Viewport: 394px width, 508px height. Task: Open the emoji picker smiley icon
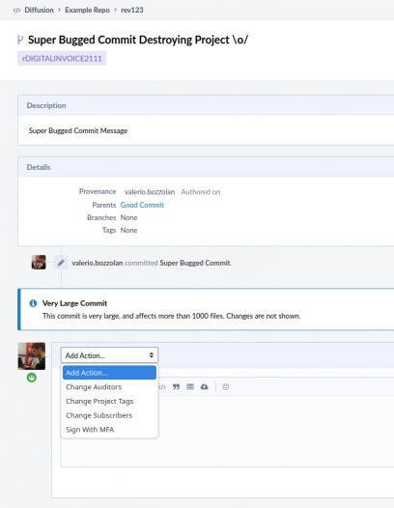(226, 387)
